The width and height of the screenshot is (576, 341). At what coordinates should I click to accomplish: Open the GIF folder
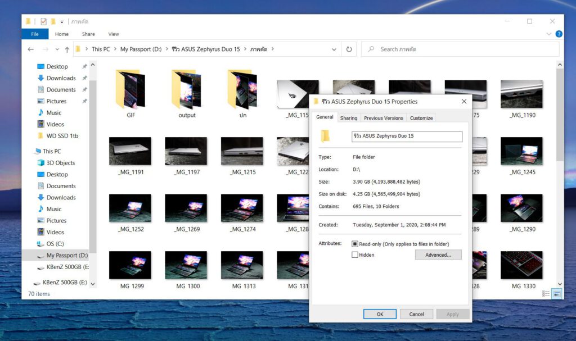tap(130, 94)
